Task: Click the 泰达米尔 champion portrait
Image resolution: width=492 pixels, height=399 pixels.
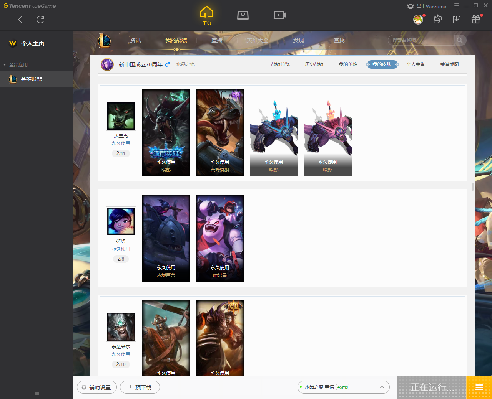Action: (121, 327)
